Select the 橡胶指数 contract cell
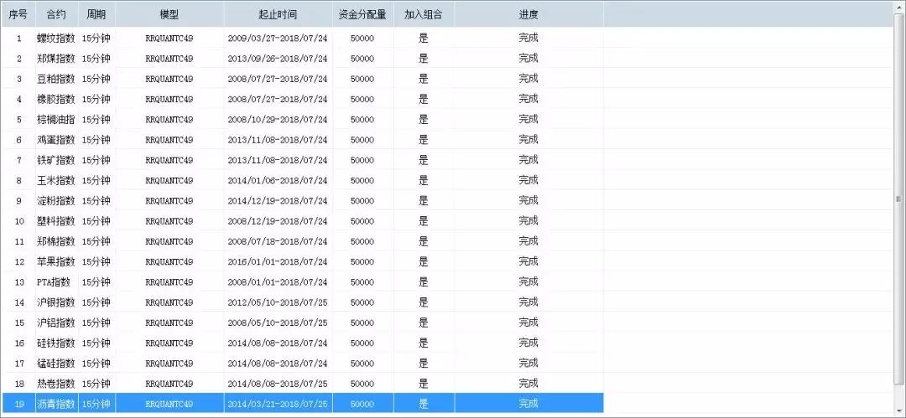 [x=57, y=99]
